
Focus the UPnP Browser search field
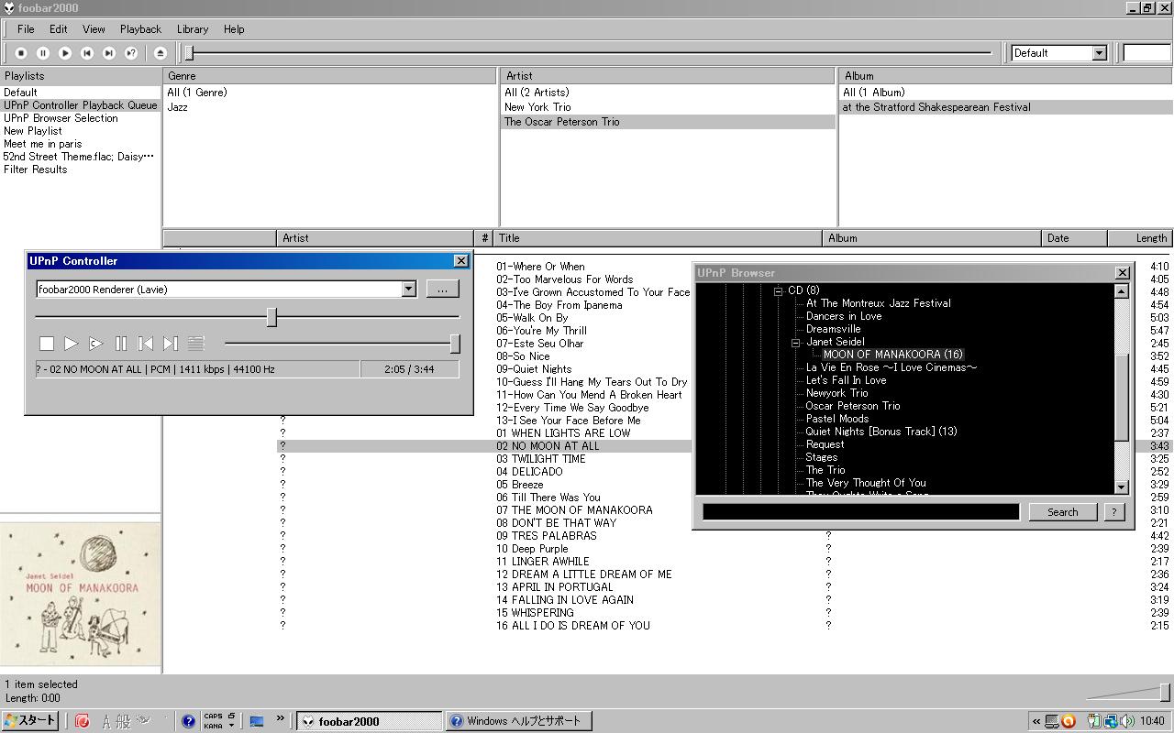860,512
